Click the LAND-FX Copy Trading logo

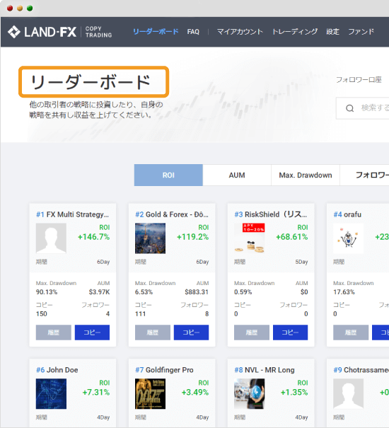(60, 32)
